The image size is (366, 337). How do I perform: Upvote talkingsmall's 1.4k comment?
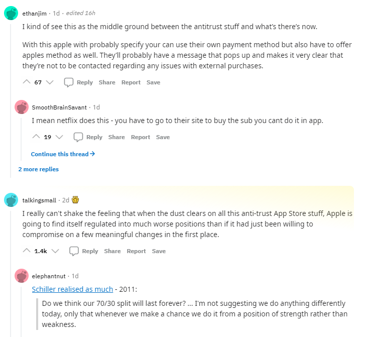pyautogui.click(x=27, y=251)
